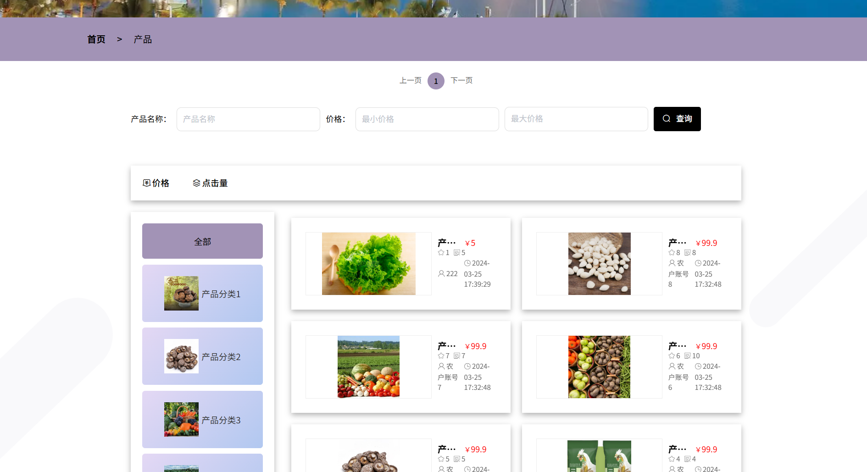This screenshot has width=867, height=472.
Task: Click the ¥5 price text
Action: (x=470, y=243)
